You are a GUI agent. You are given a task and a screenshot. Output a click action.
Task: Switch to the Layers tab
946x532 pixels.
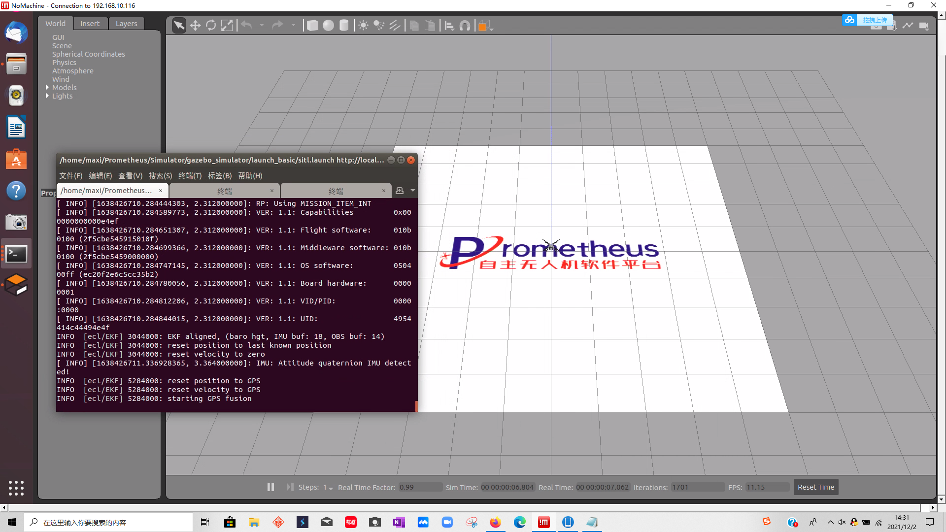click(x=127, y=24)
